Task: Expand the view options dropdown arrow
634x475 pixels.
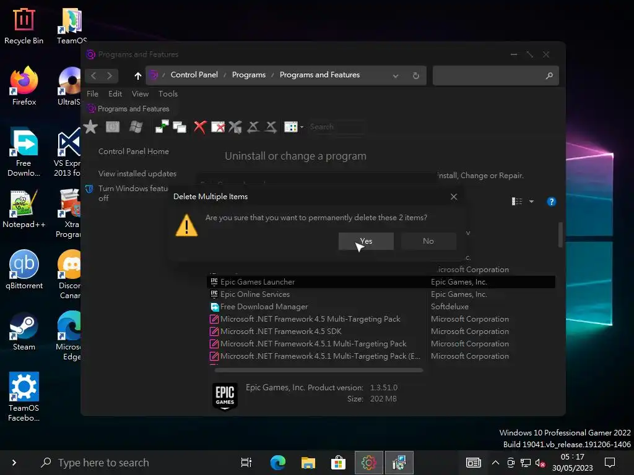Action: point(531,202)
